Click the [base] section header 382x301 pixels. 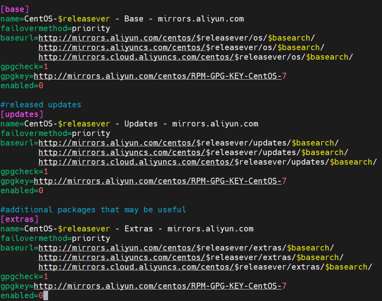point(15,9)
